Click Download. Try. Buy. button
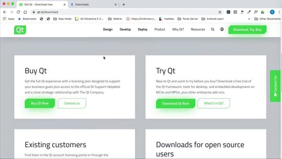This screenshot has height=159, width=282. 248,30
